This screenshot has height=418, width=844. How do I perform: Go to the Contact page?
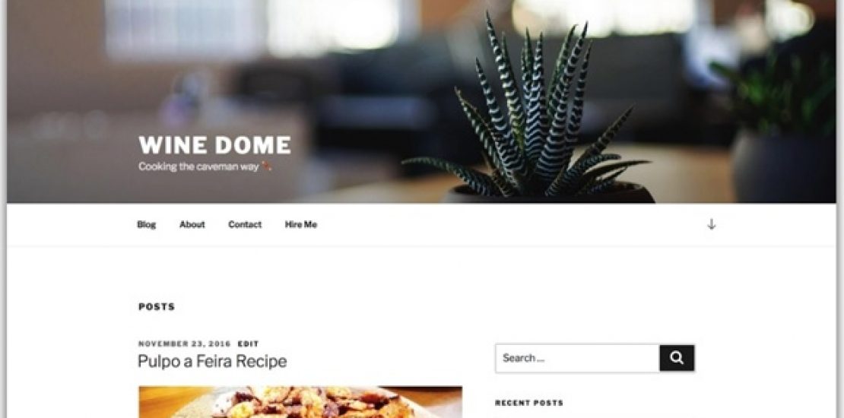tap(245, 225)
